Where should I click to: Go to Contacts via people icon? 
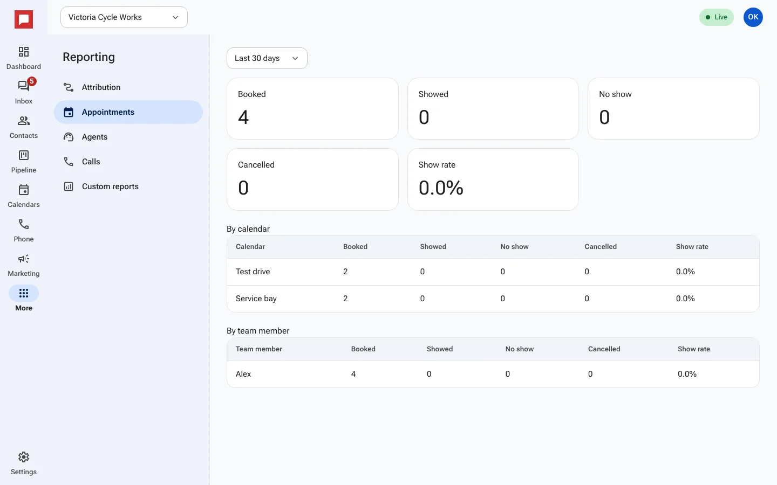tap(24, 121)
